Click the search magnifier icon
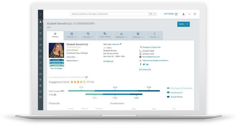This screenshot has width=237, height=125. pos(151,14)
